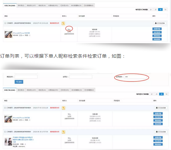Open the black dress product thumbnail
Viewport: 171px width, 150px height.
(8, 142)
